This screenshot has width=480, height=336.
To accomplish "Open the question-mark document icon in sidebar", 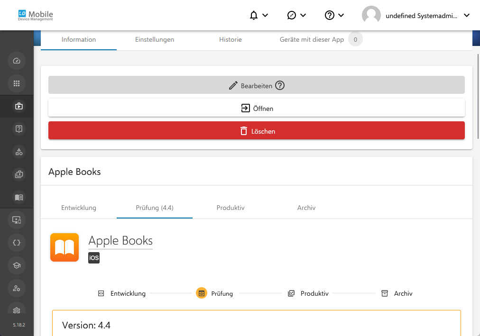I will point(18,129).
